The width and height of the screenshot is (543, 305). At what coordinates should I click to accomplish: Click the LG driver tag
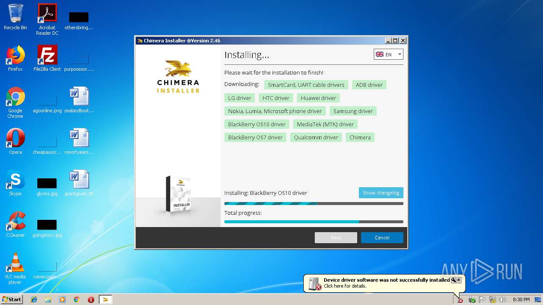[240, 98]
